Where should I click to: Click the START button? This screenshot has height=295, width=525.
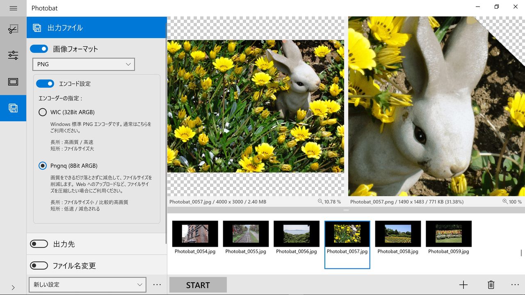click(x=198, y=285)
